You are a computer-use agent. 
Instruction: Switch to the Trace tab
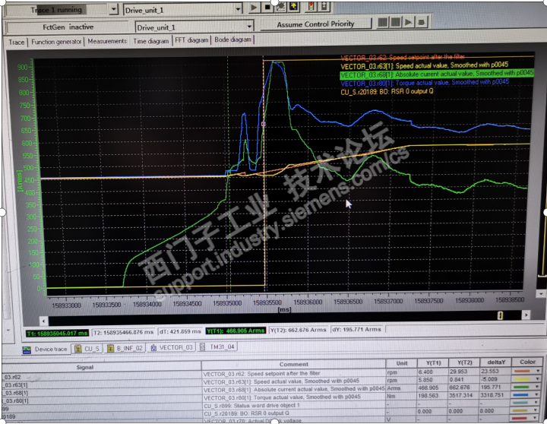point(17,43)
